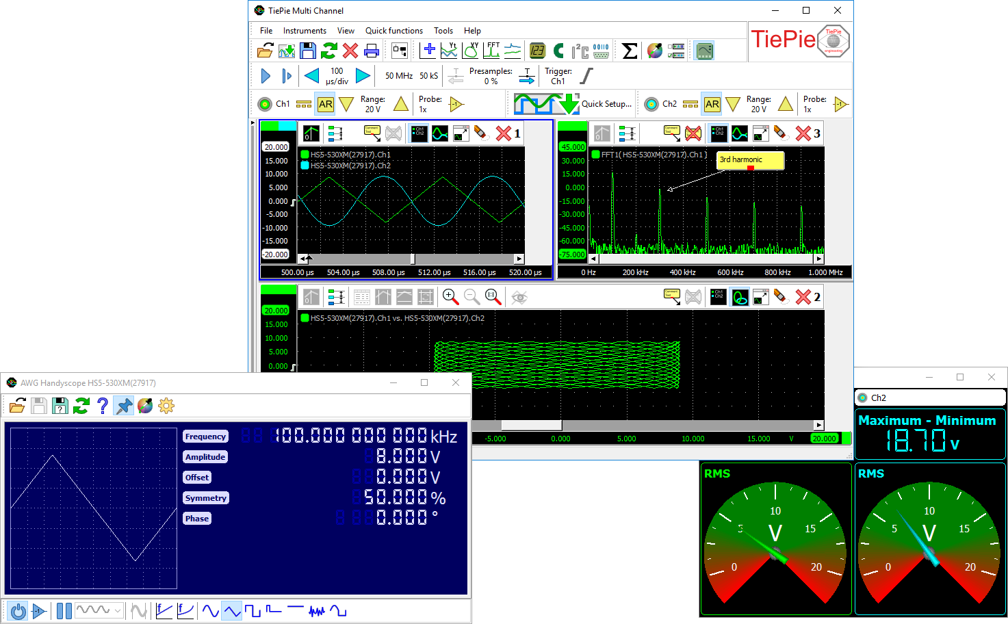This screenshot has height=624, width=1008.
Task: Click the eye visibility icon in graph 2
Action: (519, 297)
